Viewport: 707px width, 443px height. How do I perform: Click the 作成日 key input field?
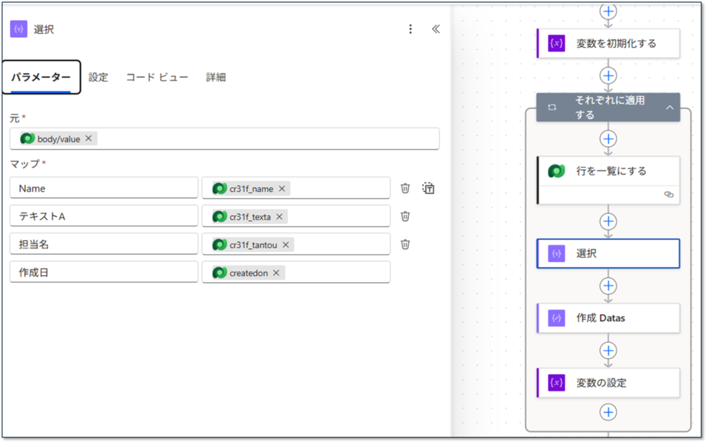(104, 273)
